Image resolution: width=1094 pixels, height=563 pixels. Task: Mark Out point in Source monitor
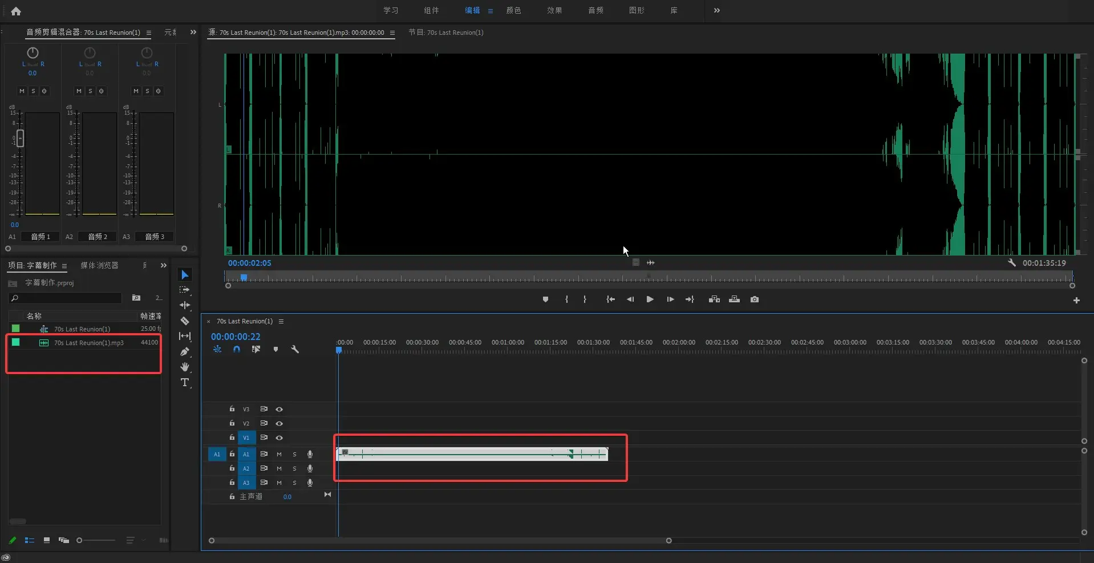[585, 299]
